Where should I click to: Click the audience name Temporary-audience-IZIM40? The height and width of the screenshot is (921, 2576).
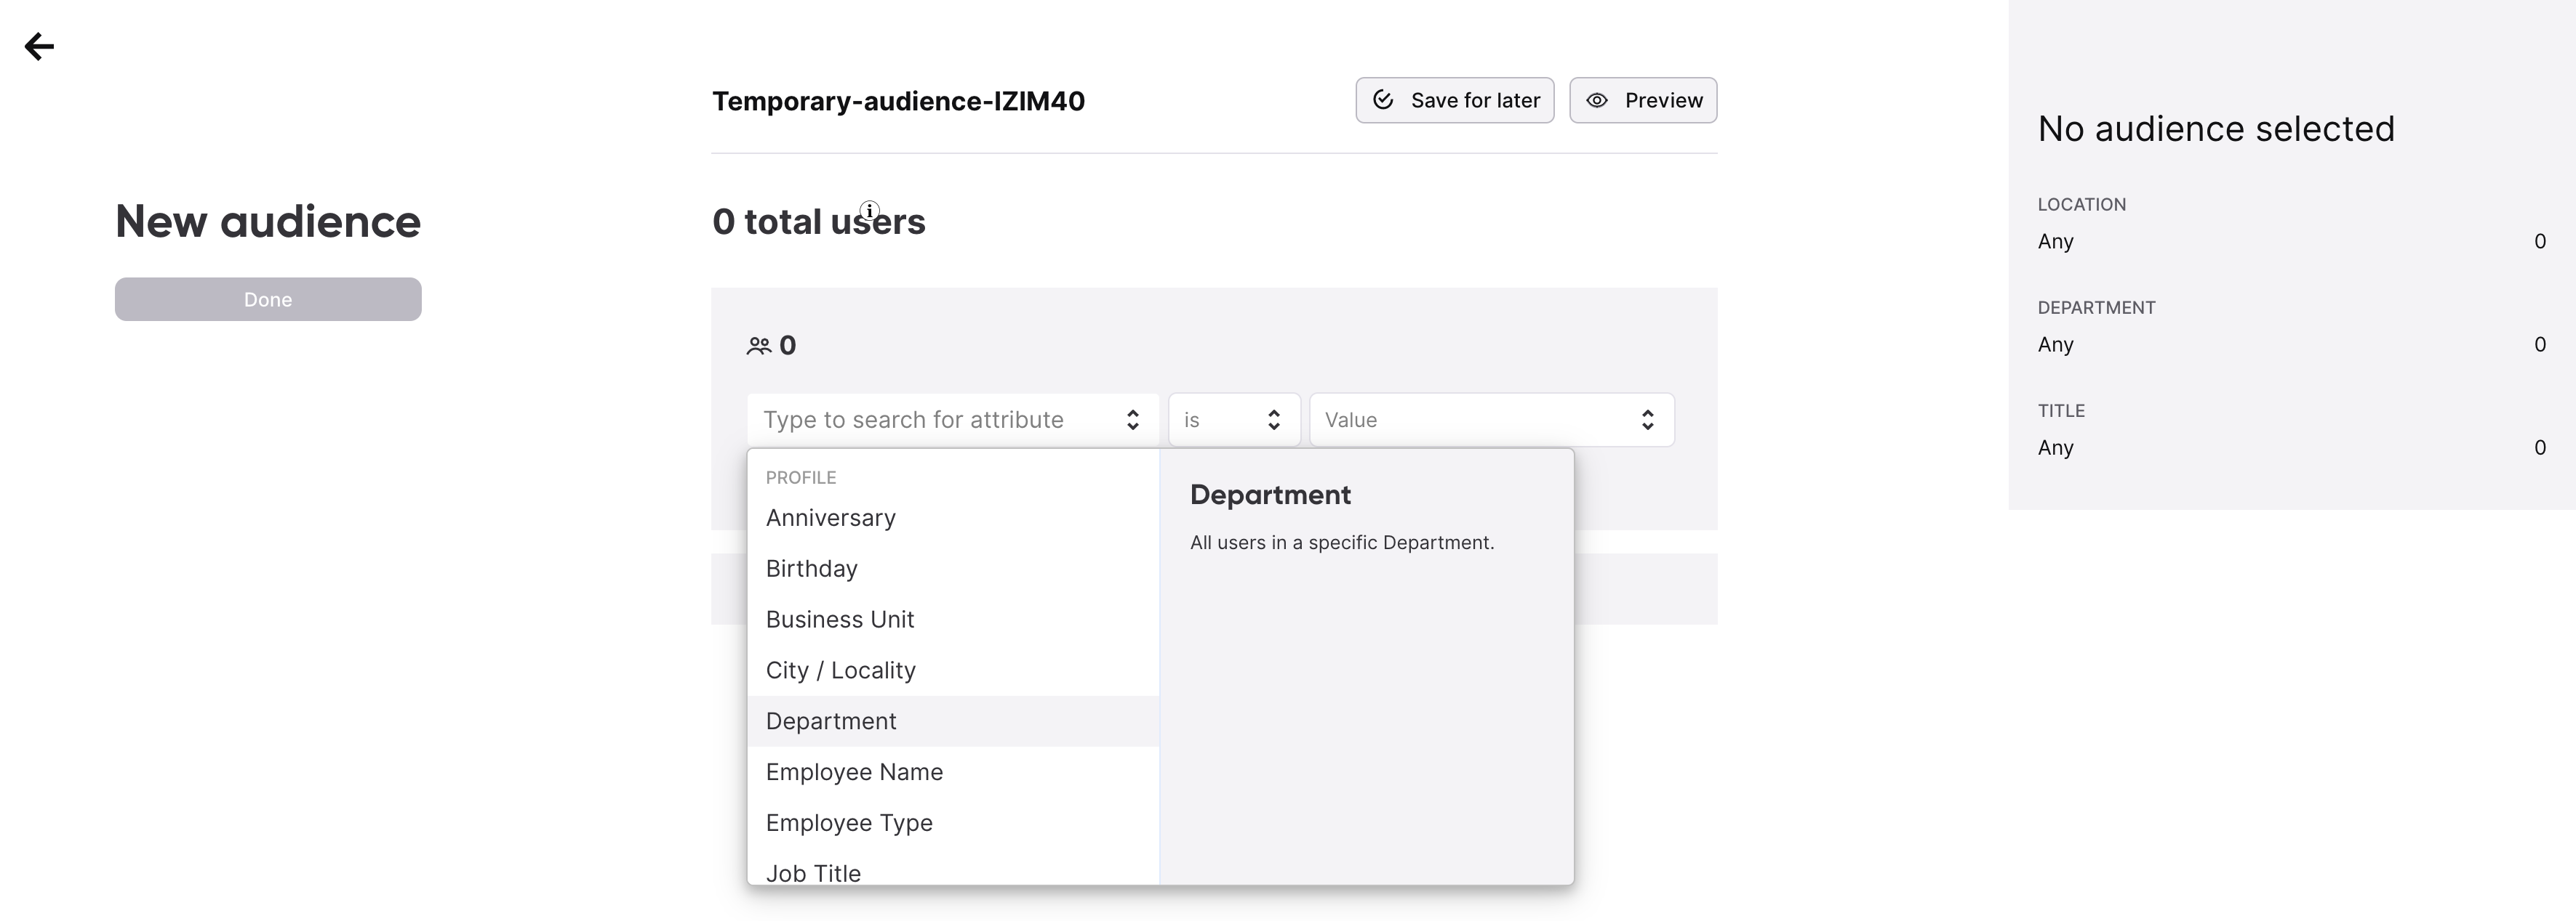pyautogui.click(x=898, y=101)
